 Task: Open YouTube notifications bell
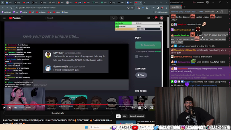[x=155, y=18]
